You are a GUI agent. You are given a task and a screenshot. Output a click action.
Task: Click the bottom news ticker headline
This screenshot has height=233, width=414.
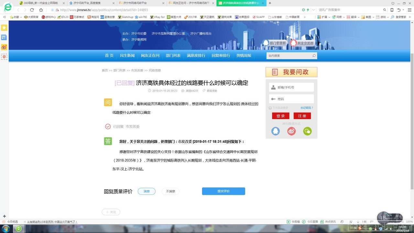click(x=52, y=222)
